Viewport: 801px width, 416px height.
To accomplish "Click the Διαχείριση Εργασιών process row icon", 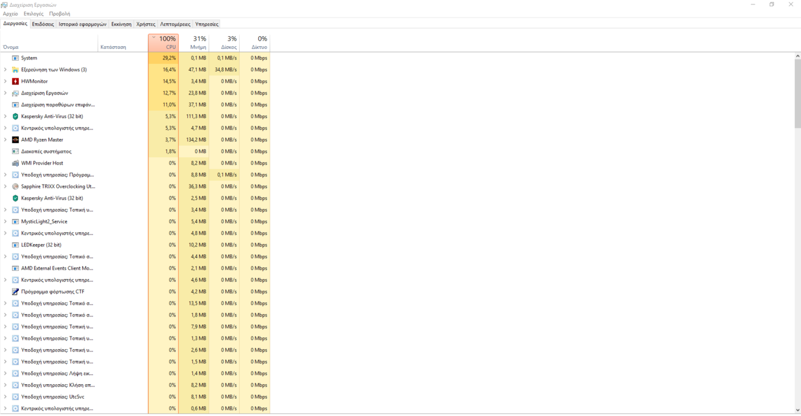I will (16, 93).
